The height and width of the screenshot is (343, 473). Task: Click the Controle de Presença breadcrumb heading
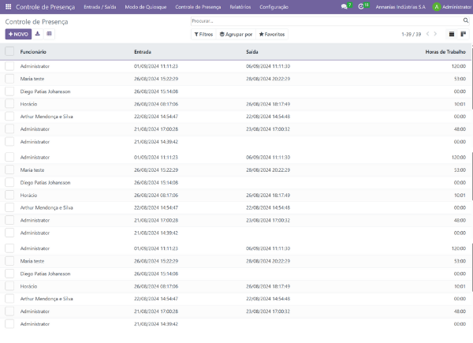[x=36, y=22]
